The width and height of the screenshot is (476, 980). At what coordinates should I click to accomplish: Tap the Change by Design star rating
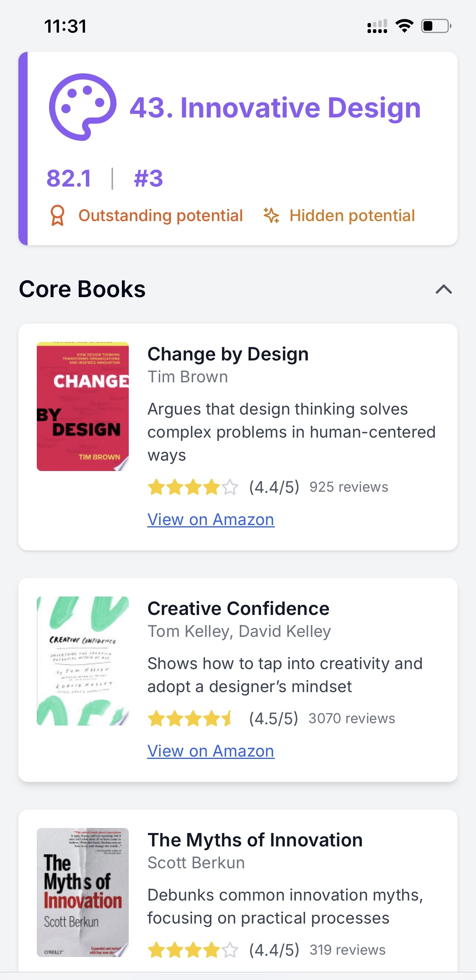click(193, 487)
